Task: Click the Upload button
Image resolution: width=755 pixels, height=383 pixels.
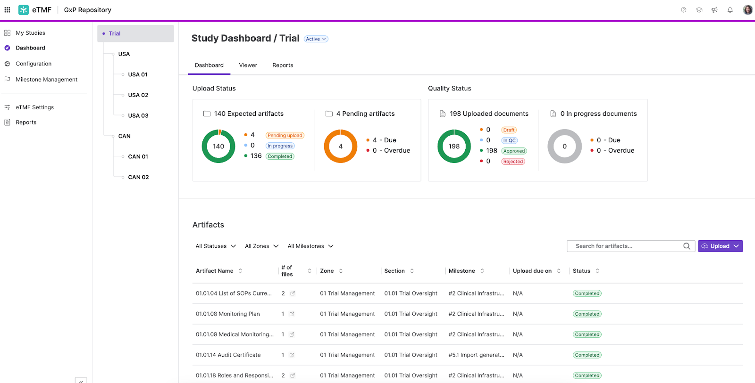Action: tap(720, 246)
